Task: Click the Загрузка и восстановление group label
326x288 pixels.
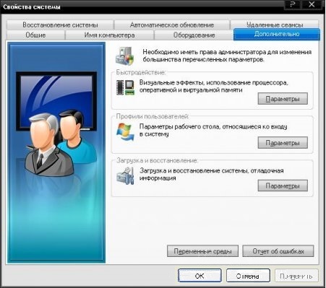Action: click(157, 160)
